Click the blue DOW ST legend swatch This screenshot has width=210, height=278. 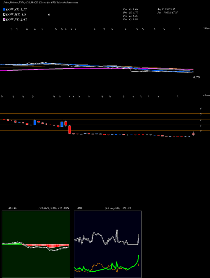point(4,9)
